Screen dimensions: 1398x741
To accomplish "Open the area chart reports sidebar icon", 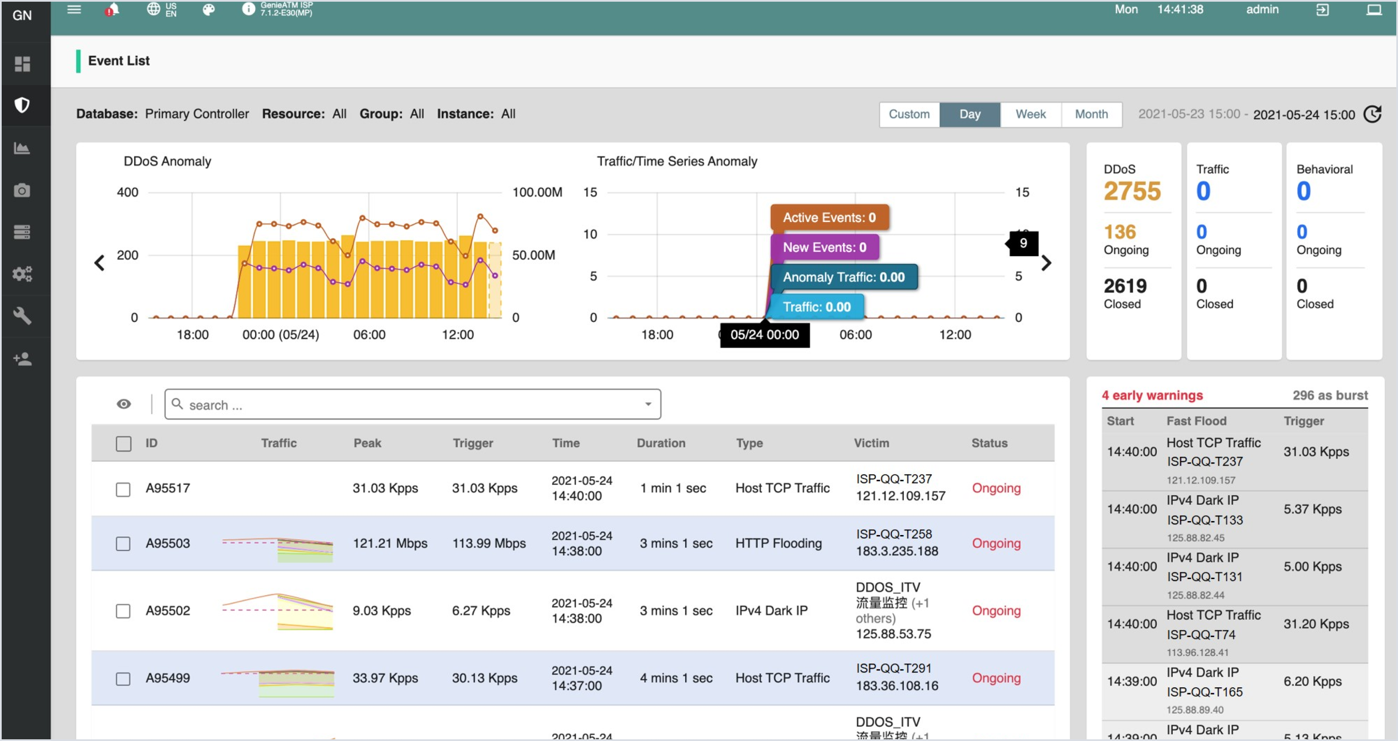I will 22,148.
